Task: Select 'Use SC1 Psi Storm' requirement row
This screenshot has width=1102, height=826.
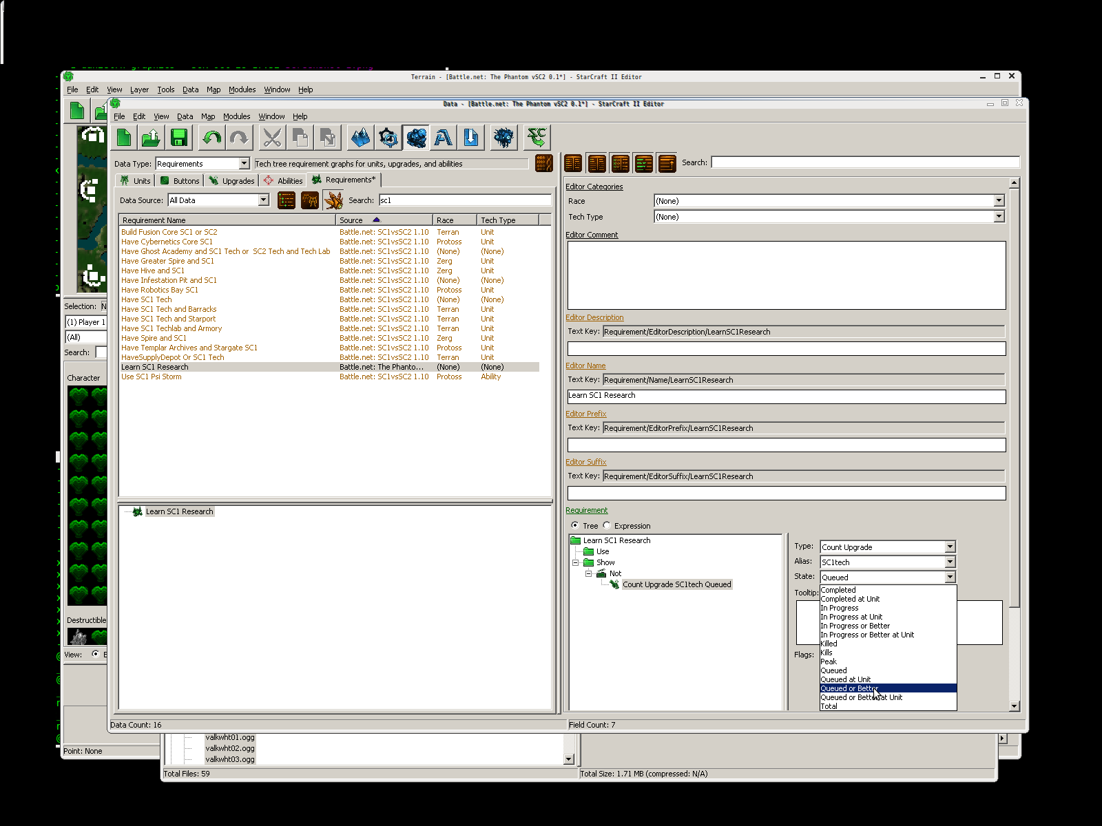Action: point(152,377)
